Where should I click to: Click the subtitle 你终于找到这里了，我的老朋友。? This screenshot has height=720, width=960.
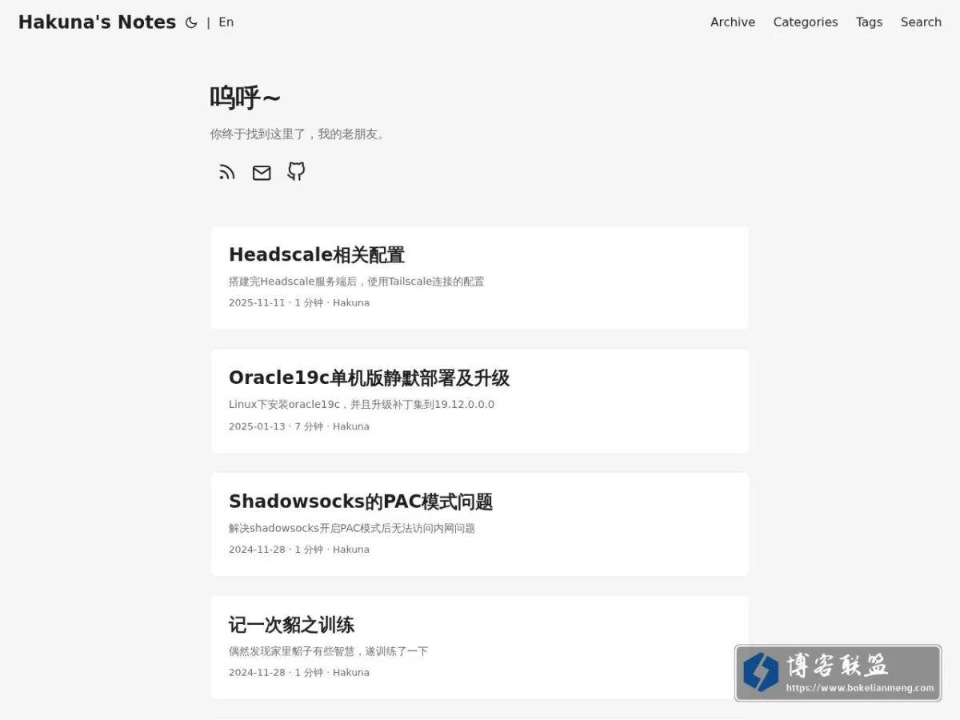pyautogui.click(x=299, y=134)
